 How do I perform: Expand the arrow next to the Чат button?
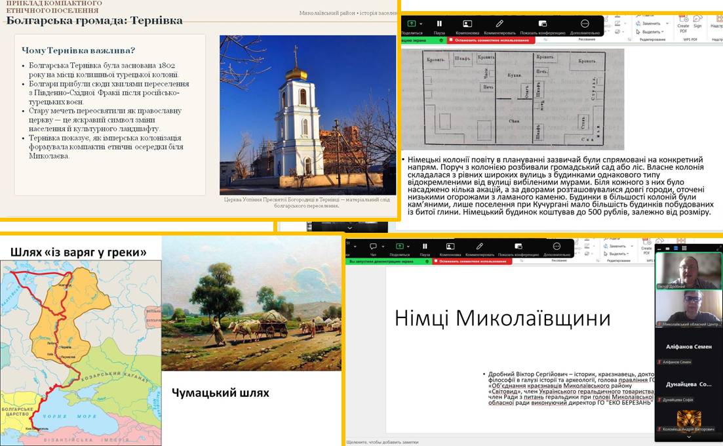click(383, 247)
